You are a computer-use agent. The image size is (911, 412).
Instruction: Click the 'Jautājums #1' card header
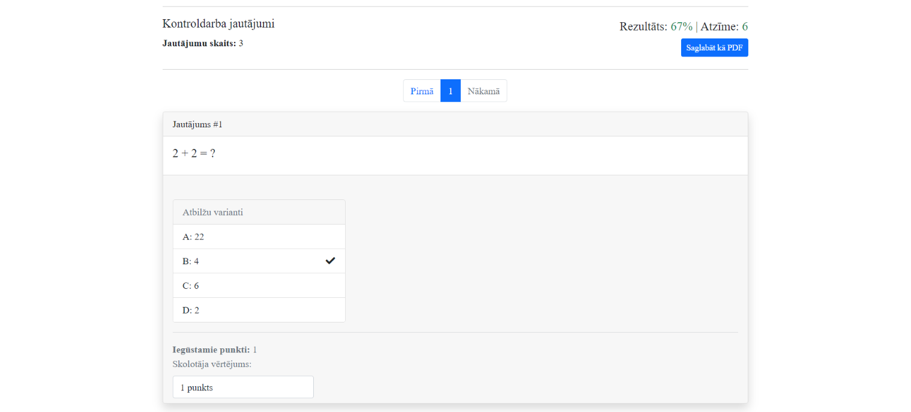coord(197,124)
